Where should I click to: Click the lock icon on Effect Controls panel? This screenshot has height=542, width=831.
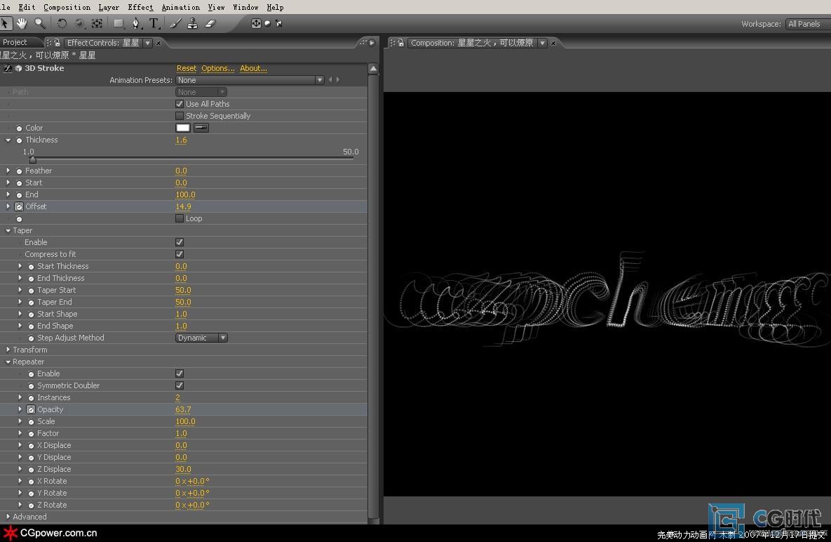tap(57, 43)
